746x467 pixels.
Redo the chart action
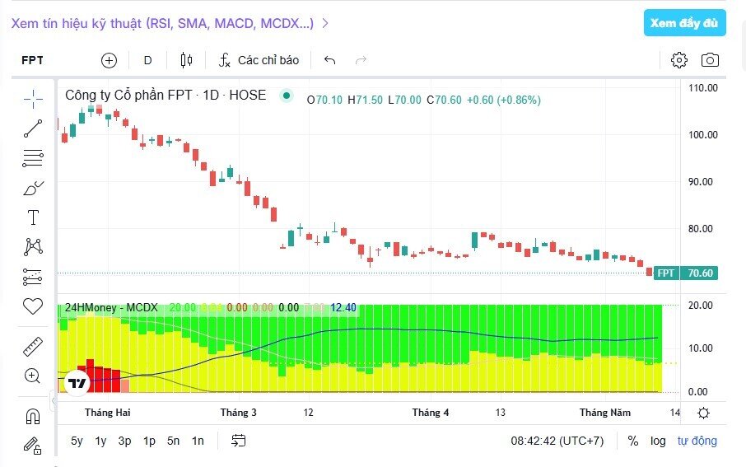[361, 60]
